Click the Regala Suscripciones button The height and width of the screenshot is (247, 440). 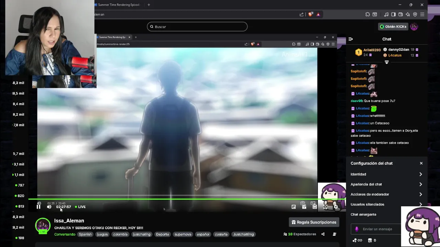pos(314,222)
